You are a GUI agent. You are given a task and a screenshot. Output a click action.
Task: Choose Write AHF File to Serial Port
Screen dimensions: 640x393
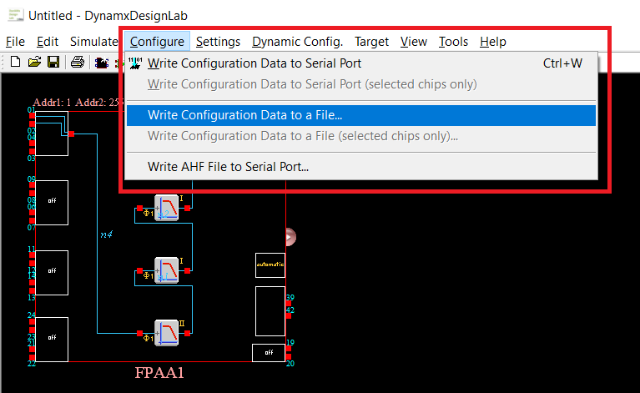point(228,166)
